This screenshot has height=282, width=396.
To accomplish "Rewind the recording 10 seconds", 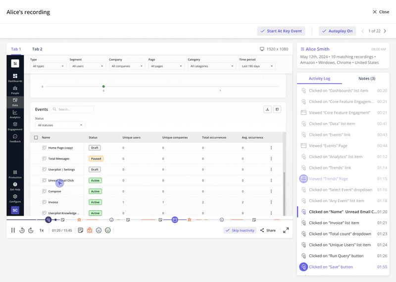I will point(22,230).
